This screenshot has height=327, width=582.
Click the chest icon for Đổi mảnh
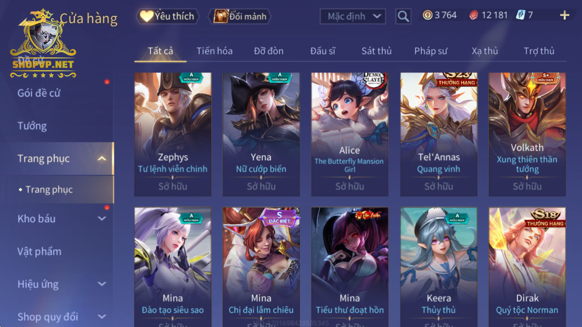point(221,16)
